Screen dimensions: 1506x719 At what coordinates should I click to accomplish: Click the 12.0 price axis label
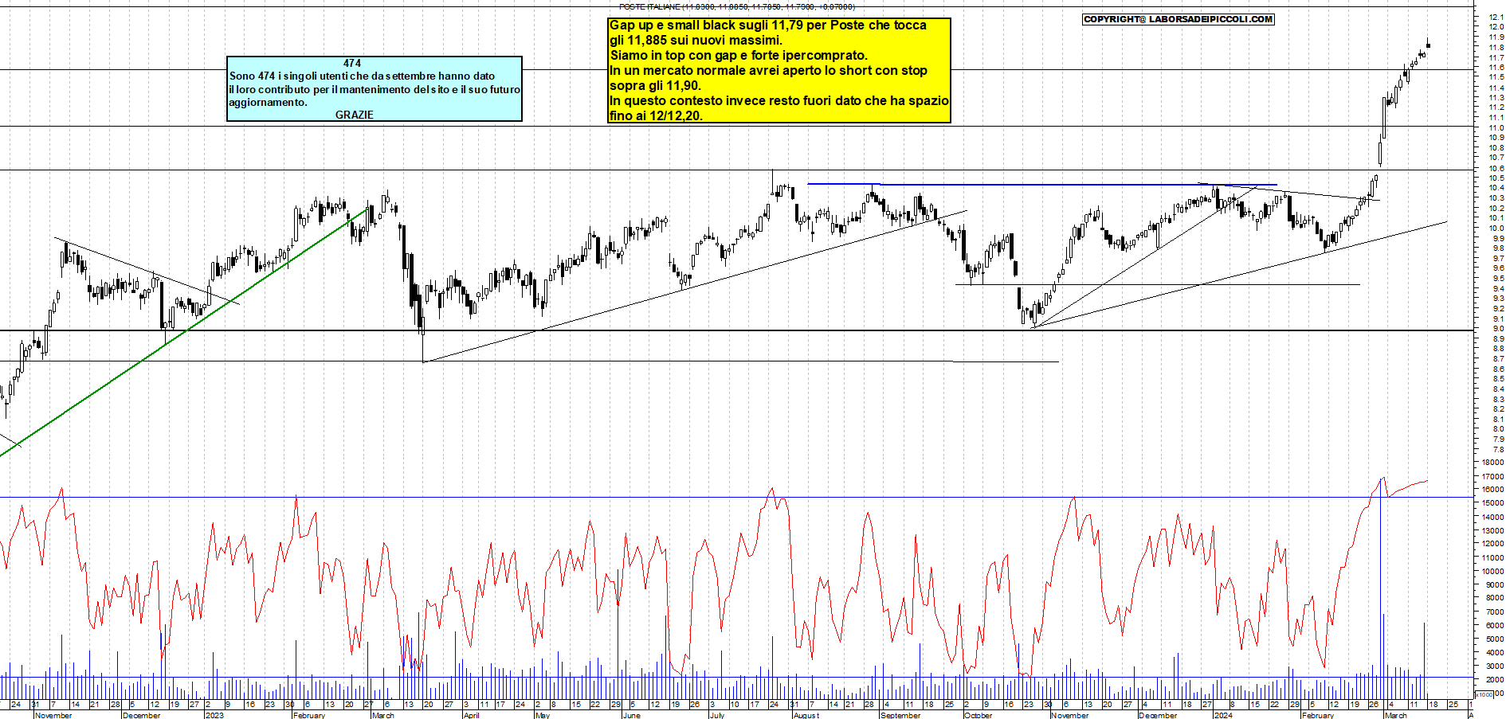point(1496,27)
